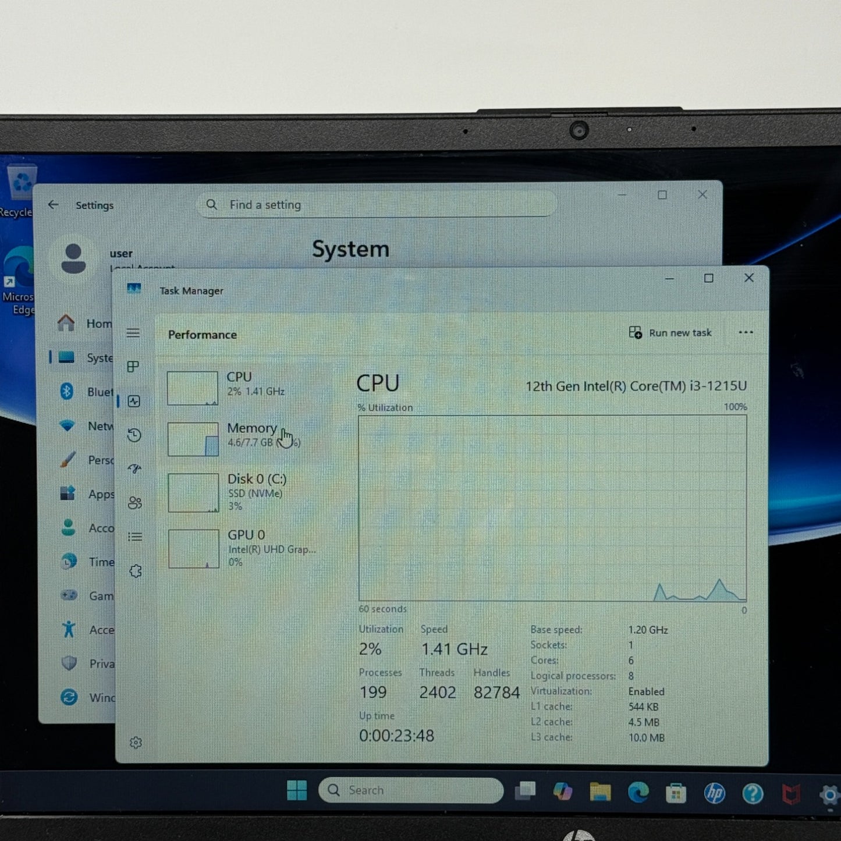Open the Details page via the list icon
The height and width of the screenshot is (841, 841).
point(134,537)
